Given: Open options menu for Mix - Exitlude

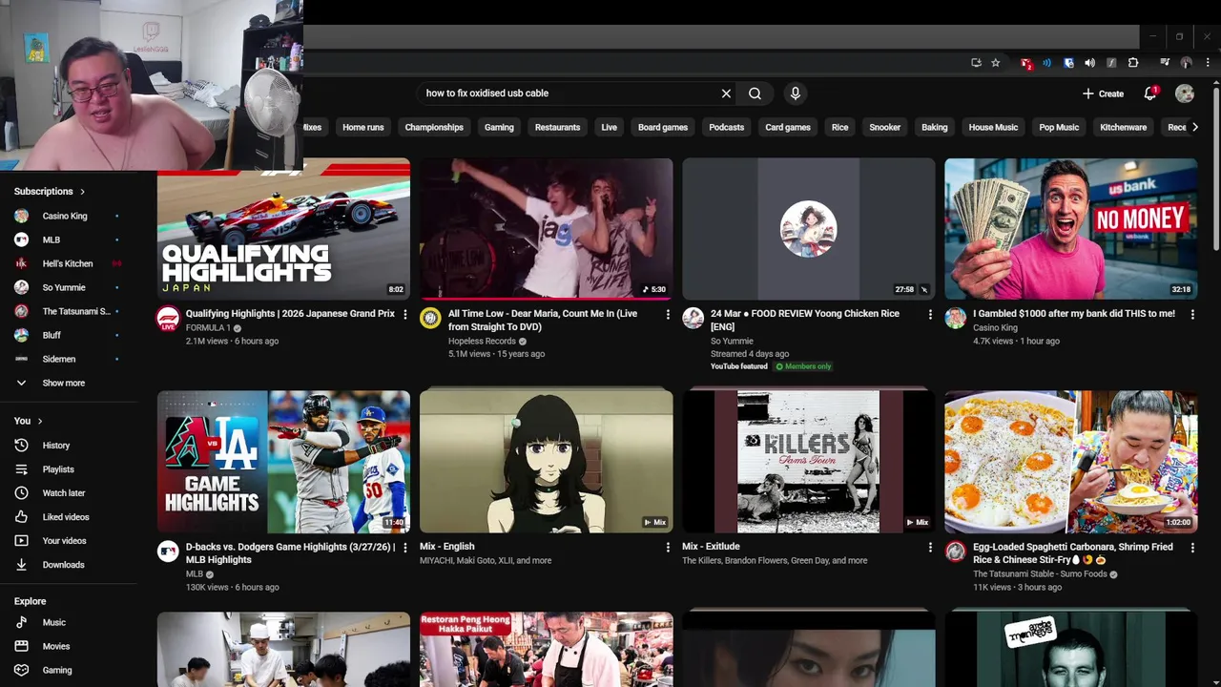Looking at the screenshot, I should click(930, 548).
